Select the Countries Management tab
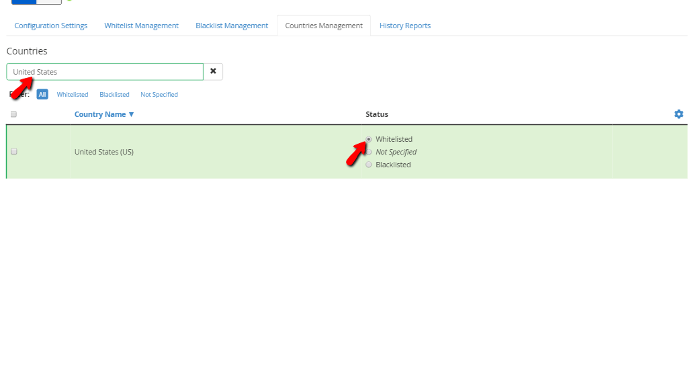Screen dimensions: 688x387 coord(324,26)
